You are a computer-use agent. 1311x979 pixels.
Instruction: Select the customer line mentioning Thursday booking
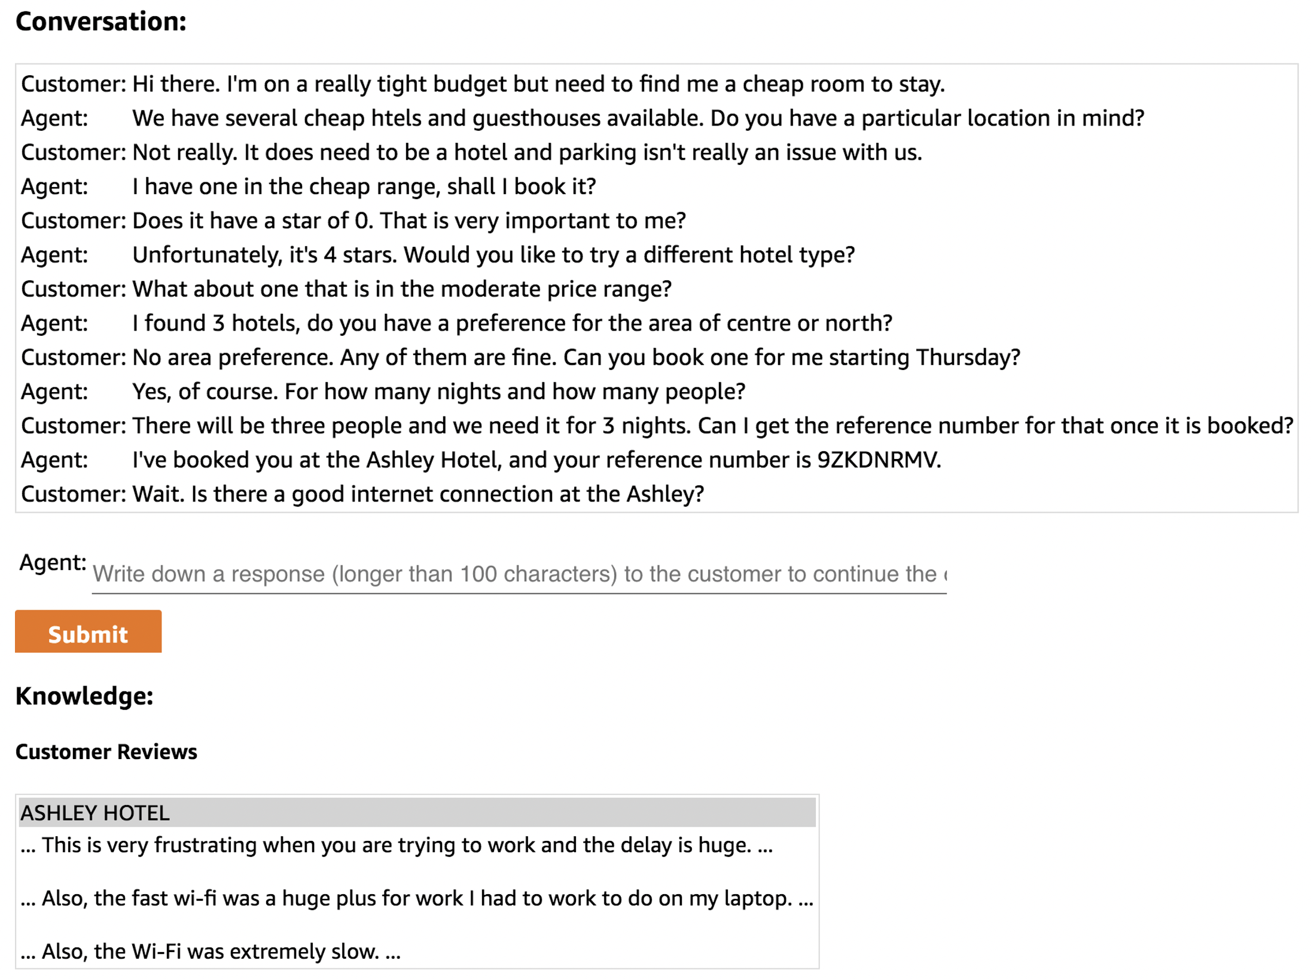click(x=576, y=357)
